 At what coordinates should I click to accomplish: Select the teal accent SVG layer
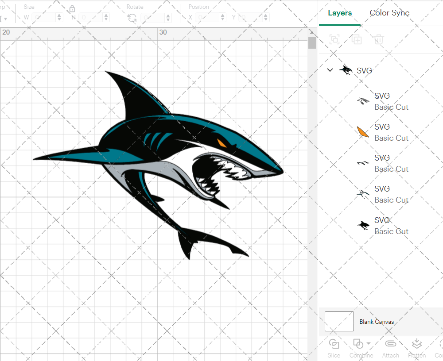click(363, 194)
